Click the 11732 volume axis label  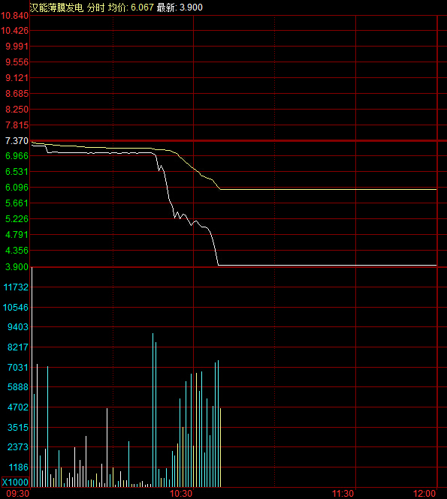click(x=16, y=287)
